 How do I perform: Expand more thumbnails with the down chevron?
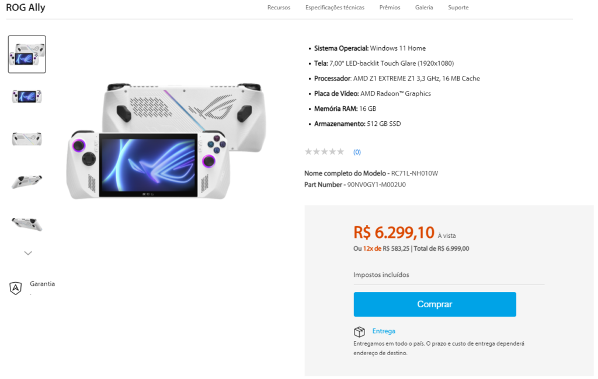click(28, 253)
